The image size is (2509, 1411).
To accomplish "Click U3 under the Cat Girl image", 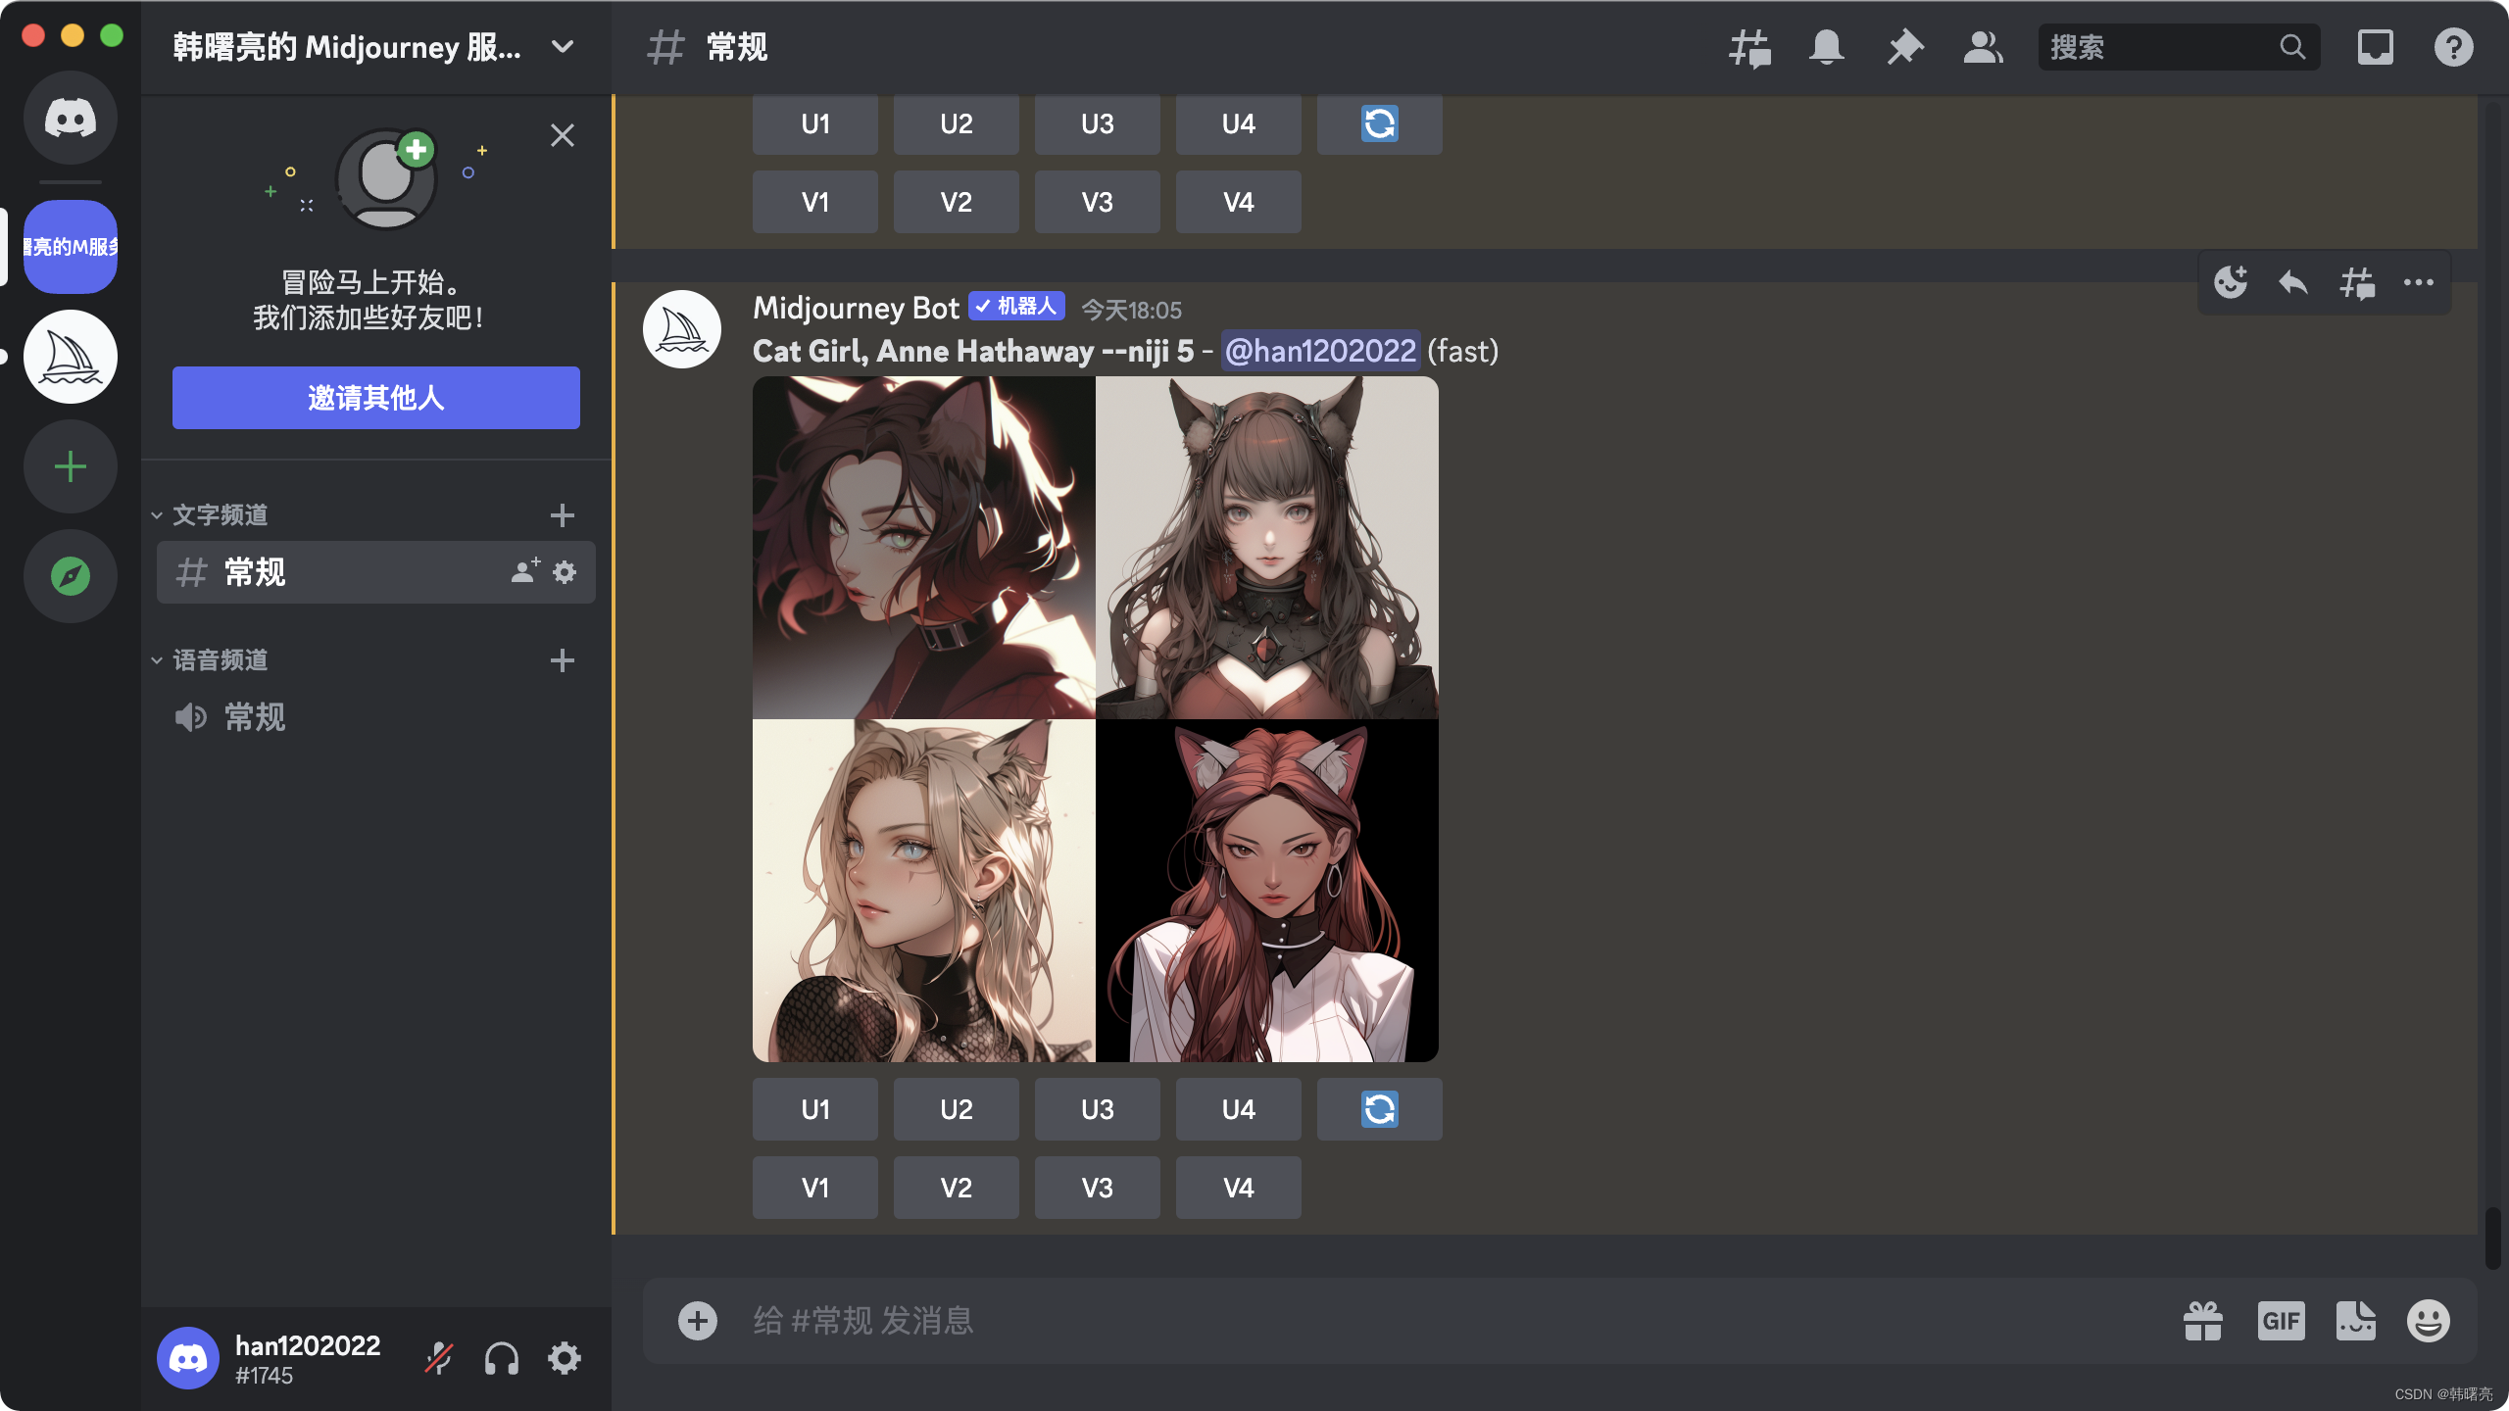I will tap(1097, 1109).
